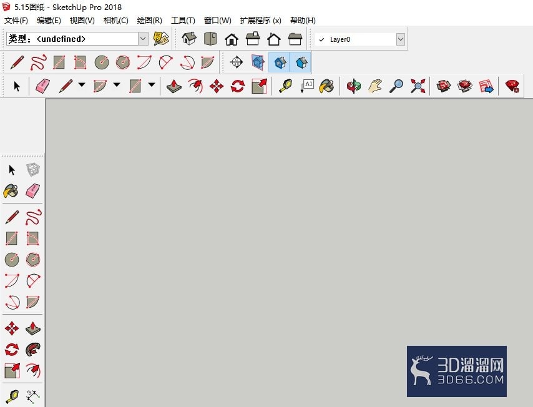This screenshot has width=533, height=407.
Task: Open the 扩展程序 (x) menu
Action: click(x=260, y=21)
